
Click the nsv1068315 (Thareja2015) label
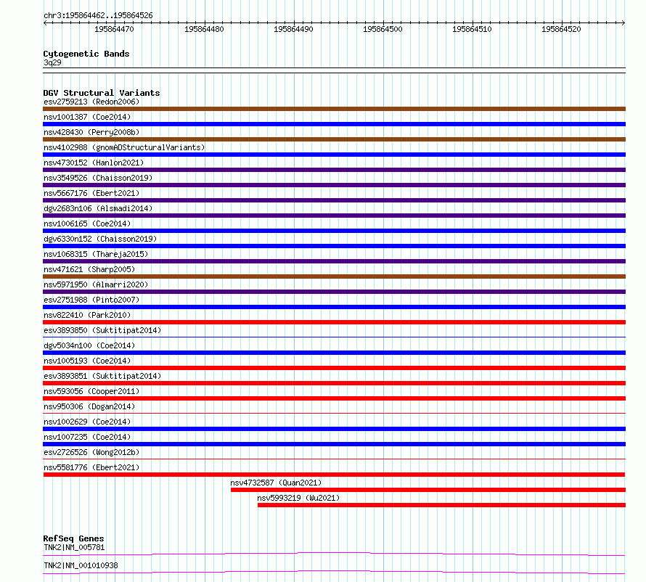(96, 254)
